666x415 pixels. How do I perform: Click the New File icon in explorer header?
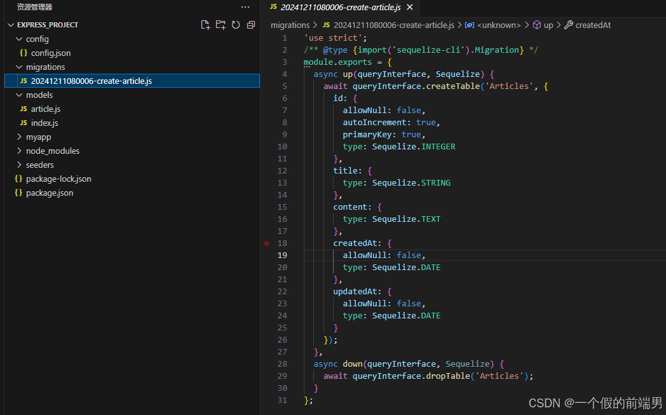coord(205,25)
